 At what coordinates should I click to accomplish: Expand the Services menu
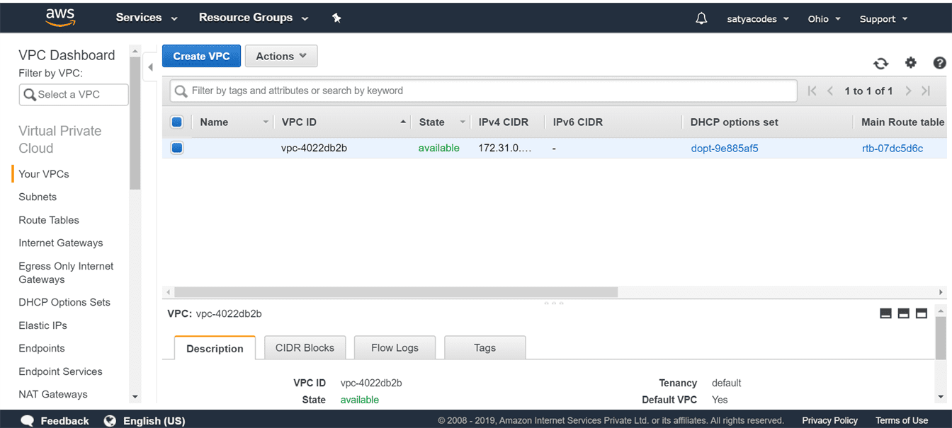(146, 18)
